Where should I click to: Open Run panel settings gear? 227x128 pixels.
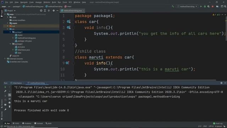[x=221, y=83]
